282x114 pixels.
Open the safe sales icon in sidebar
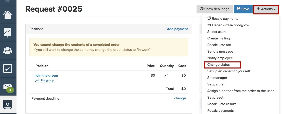8,104
